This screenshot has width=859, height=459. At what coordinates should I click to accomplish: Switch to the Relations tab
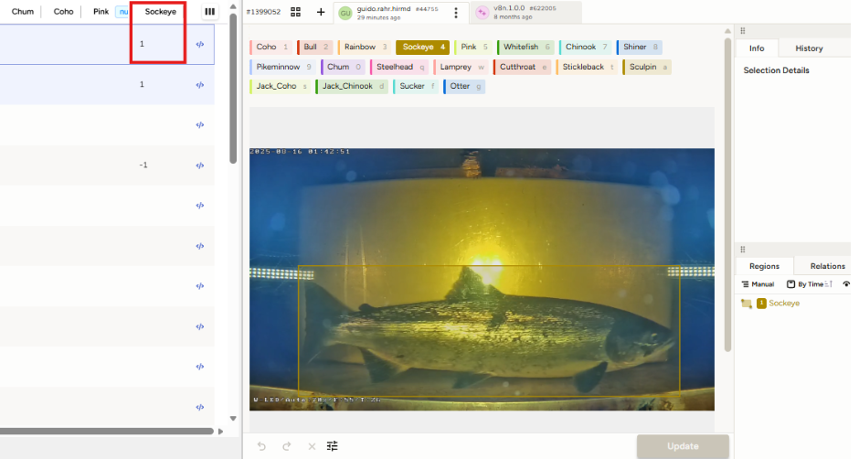pyautogui.click(x=827, y=266)
